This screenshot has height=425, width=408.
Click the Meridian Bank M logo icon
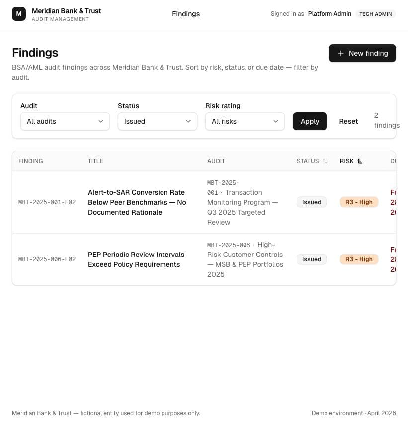tap(19, 14)
